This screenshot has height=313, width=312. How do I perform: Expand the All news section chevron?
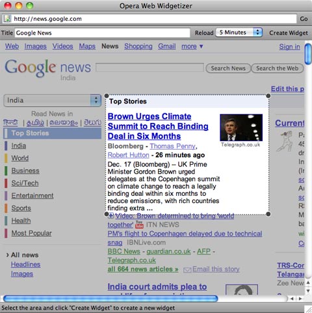pos(7,255)
